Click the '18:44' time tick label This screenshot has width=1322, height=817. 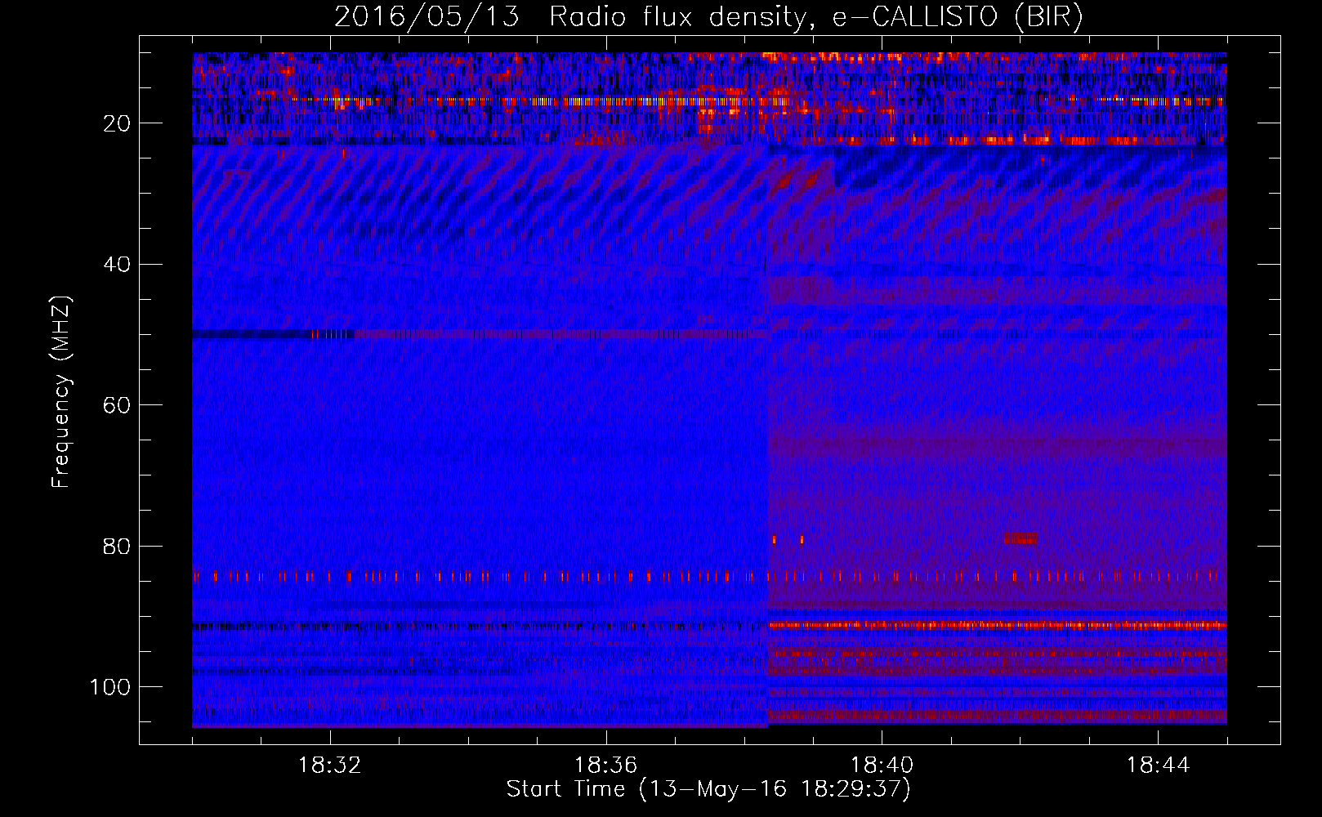click(x=1159, y=766)
